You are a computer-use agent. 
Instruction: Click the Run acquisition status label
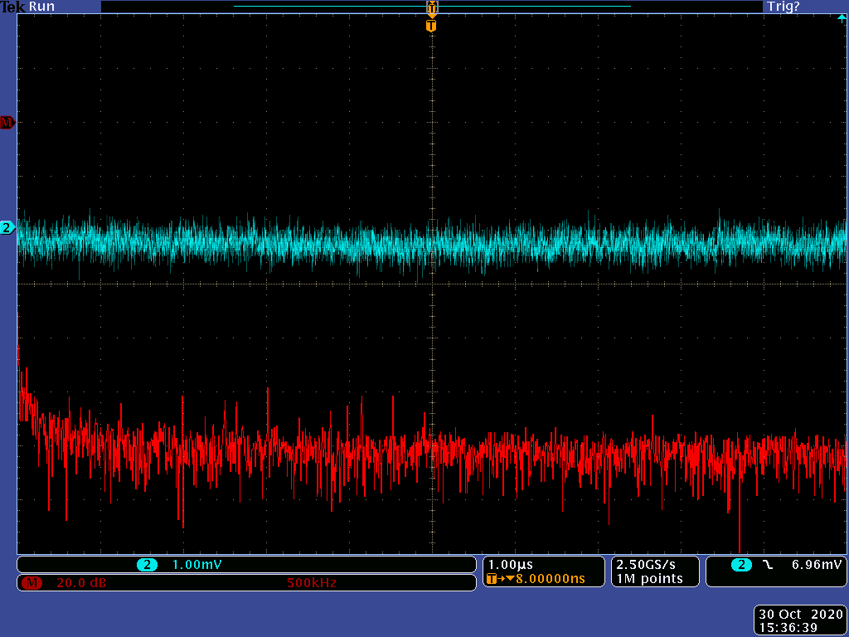coord(41,7)
